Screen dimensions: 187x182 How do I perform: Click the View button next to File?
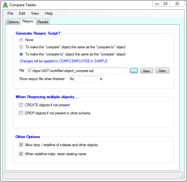tap(146, 71)
